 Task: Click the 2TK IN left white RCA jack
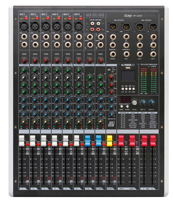92,24
